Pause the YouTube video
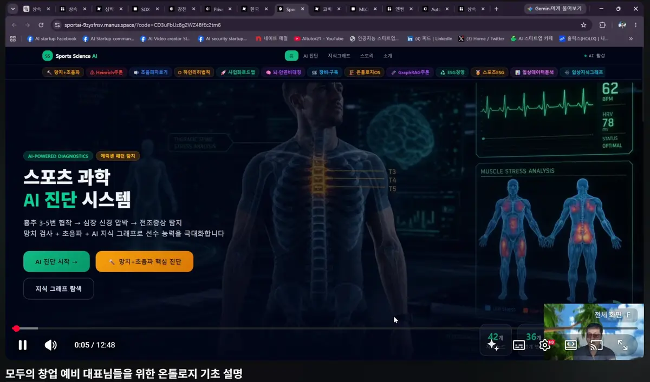This screenshot has height=382, width=650. pyautogui.click(x=22, y=345)
